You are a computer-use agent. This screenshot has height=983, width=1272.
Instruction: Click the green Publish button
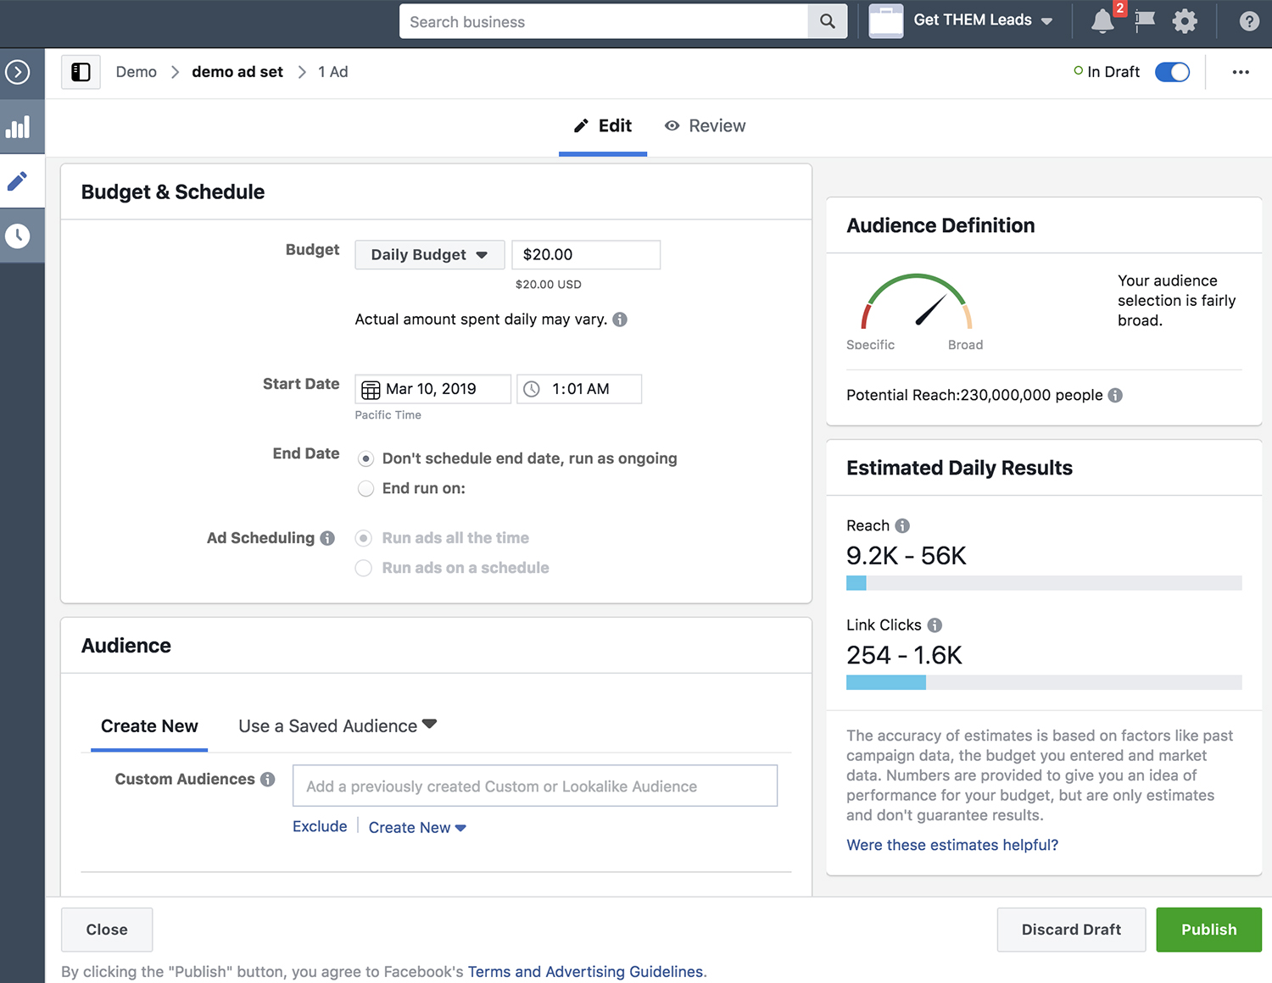tap(1208, 930)
